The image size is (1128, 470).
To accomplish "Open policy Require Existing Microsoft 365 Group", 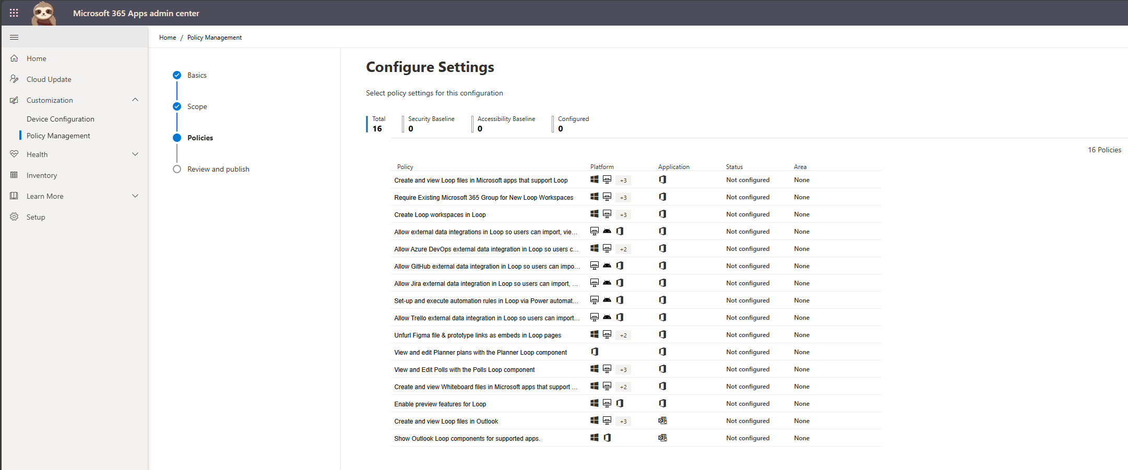I will click(x=483, y=198).
